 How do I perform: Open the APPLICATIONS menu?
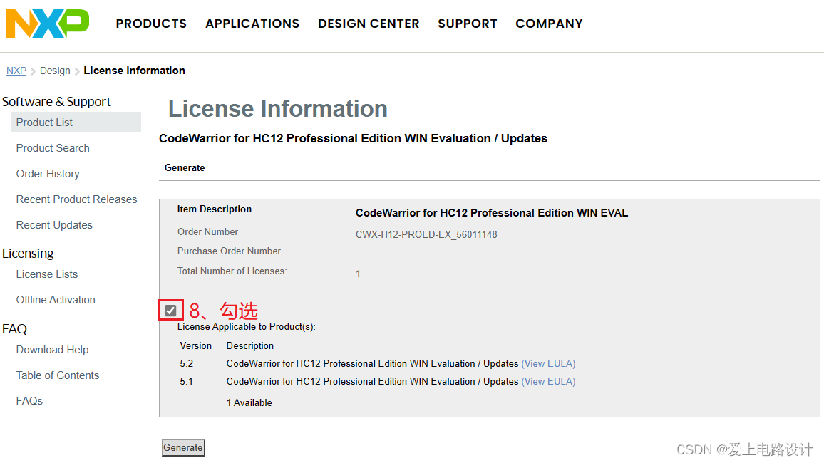point(252,24)
